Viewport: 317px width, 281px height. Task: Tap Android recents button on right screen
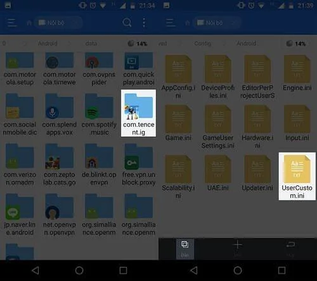281,270
